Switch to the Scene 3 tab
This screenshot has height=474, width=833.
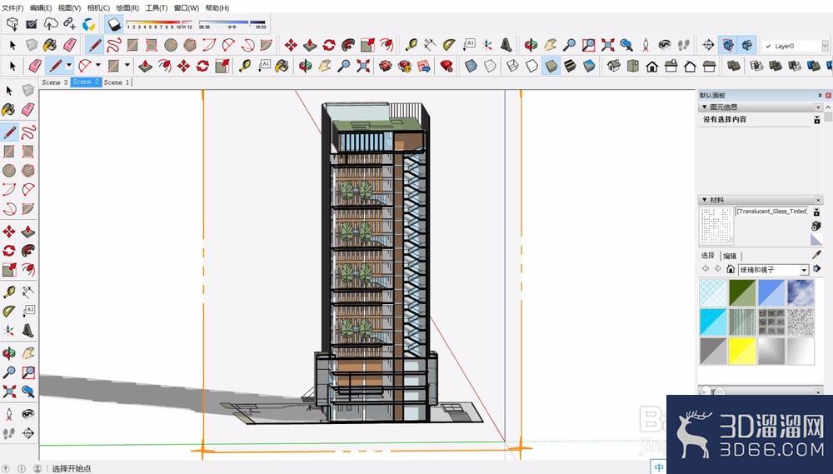[x=55, y=82]
